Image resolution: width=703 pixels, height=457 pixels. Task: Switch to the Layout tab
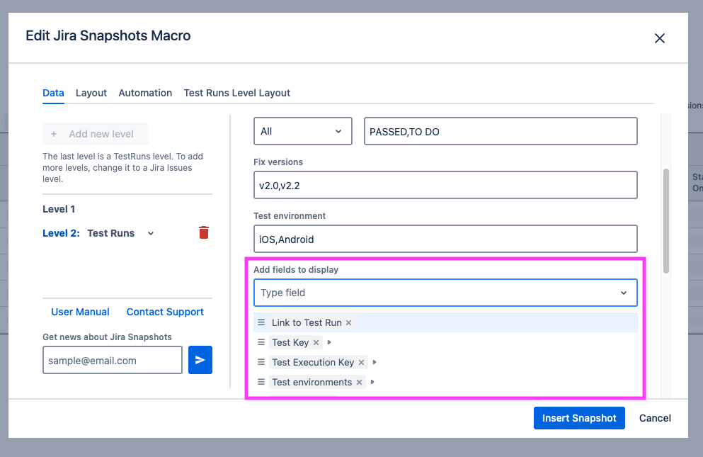[91, 93]
